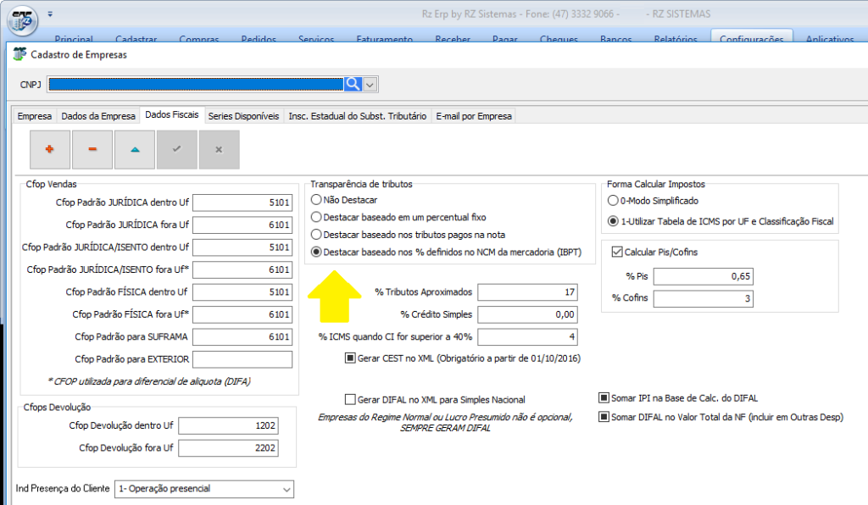Click the Cadastro de Empresas window icon
Screen dimensions: 868x505
(x=19, y=55)
